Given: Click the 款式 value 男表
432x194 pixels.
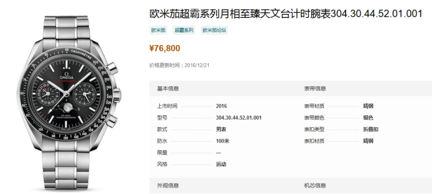Looking at the screenshot, I should (221, 129).
